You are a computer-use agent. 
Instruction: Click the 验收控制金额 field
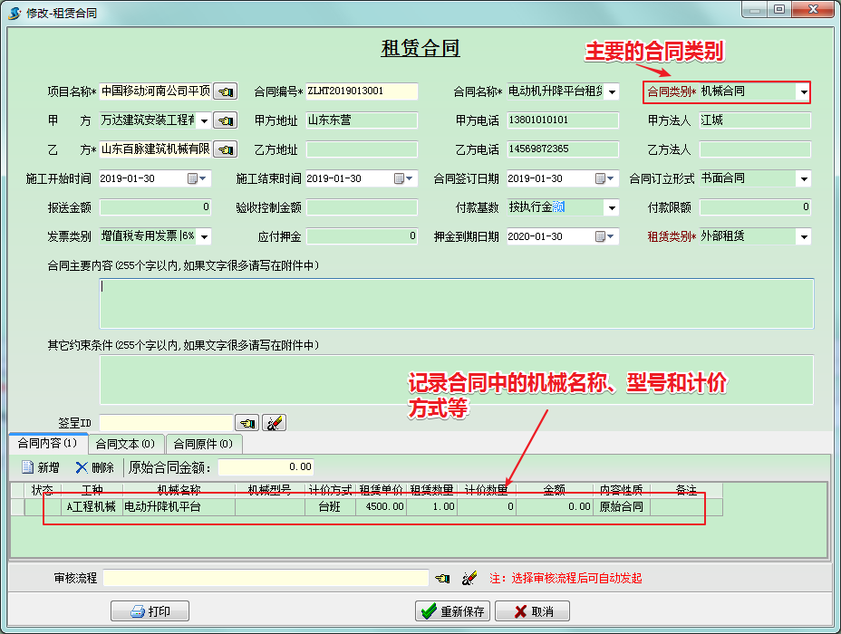tap(362, 207)
